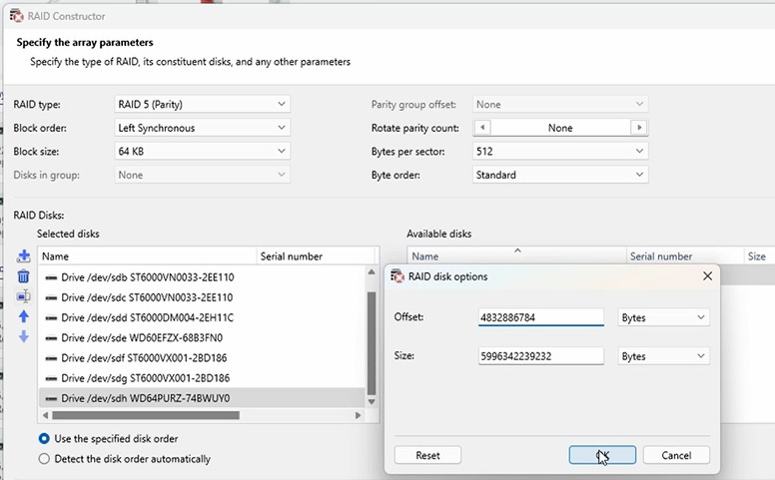Image resolution: width=775 pixels, height=480 pixels.
Task: Click vertical scrollbar thumb in Selected disks
Action: point(372,342)
